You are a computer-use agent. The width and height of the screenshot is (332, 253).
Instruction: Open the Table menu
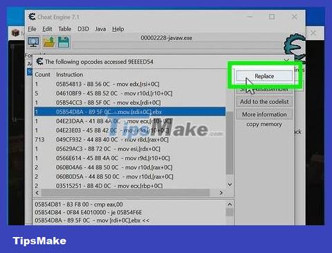pos(64,29)
